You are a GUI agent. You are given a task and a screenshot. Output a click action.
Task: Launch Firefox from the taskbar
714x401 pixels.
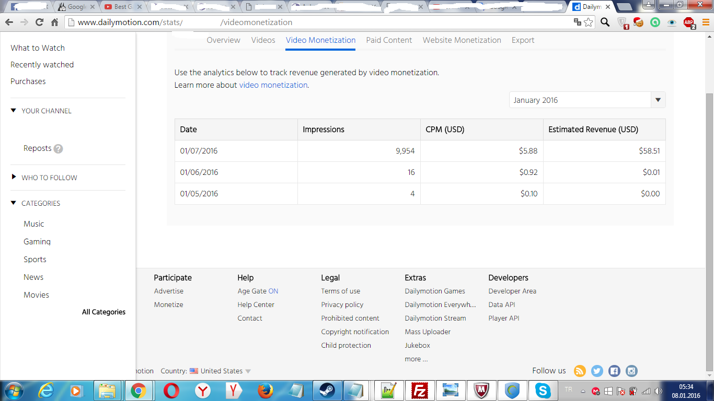266,391
